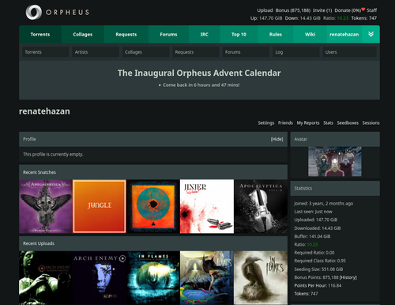Click the user avatar image
Viewport: 395px width, 305px height.
[335, 161]
